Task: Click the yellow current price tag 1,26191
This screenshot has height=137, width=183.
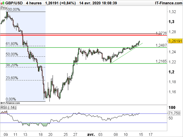Action: (175, 41)
